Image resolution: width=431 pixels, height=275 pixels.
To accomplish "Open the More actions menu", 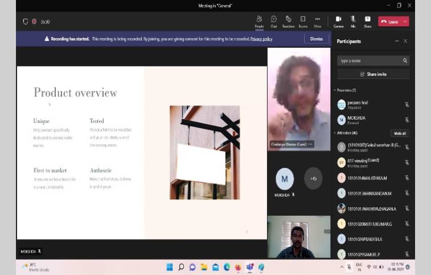I will pos(318,20).
